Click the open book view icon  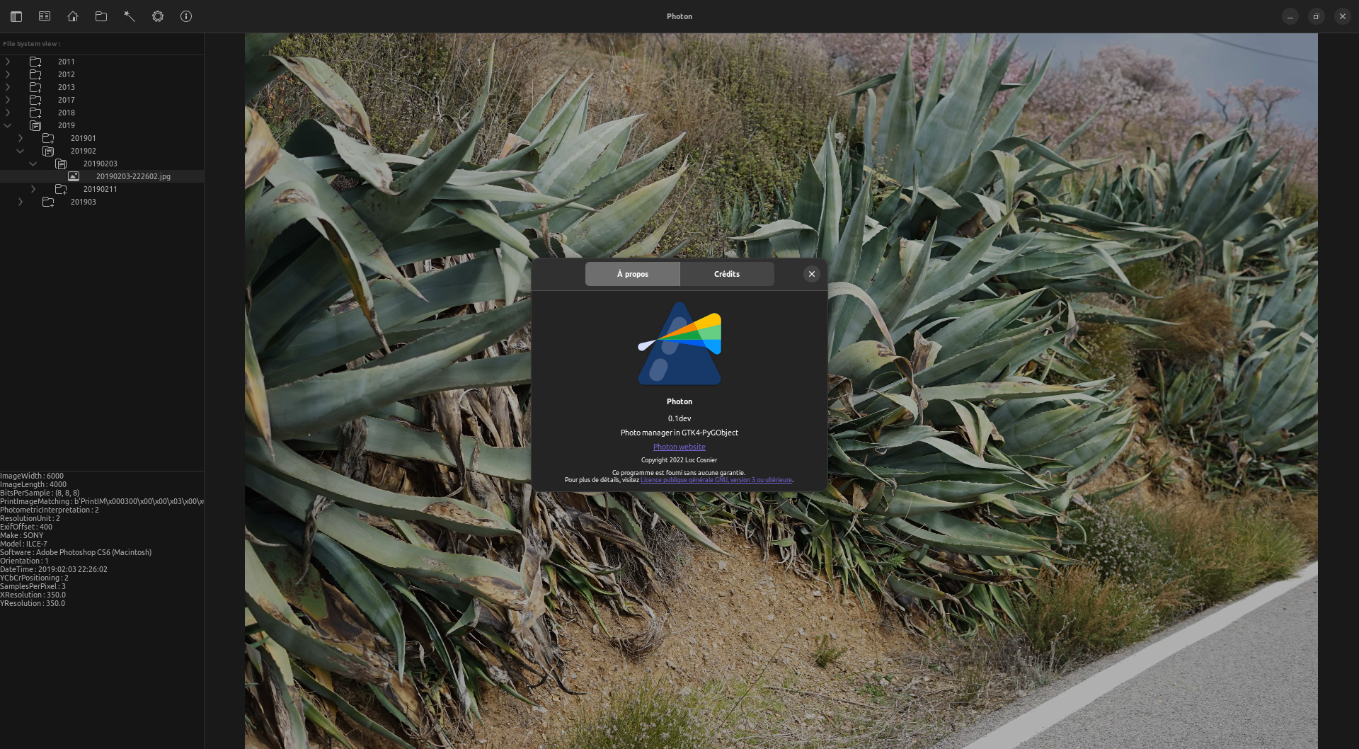point(45,16)
